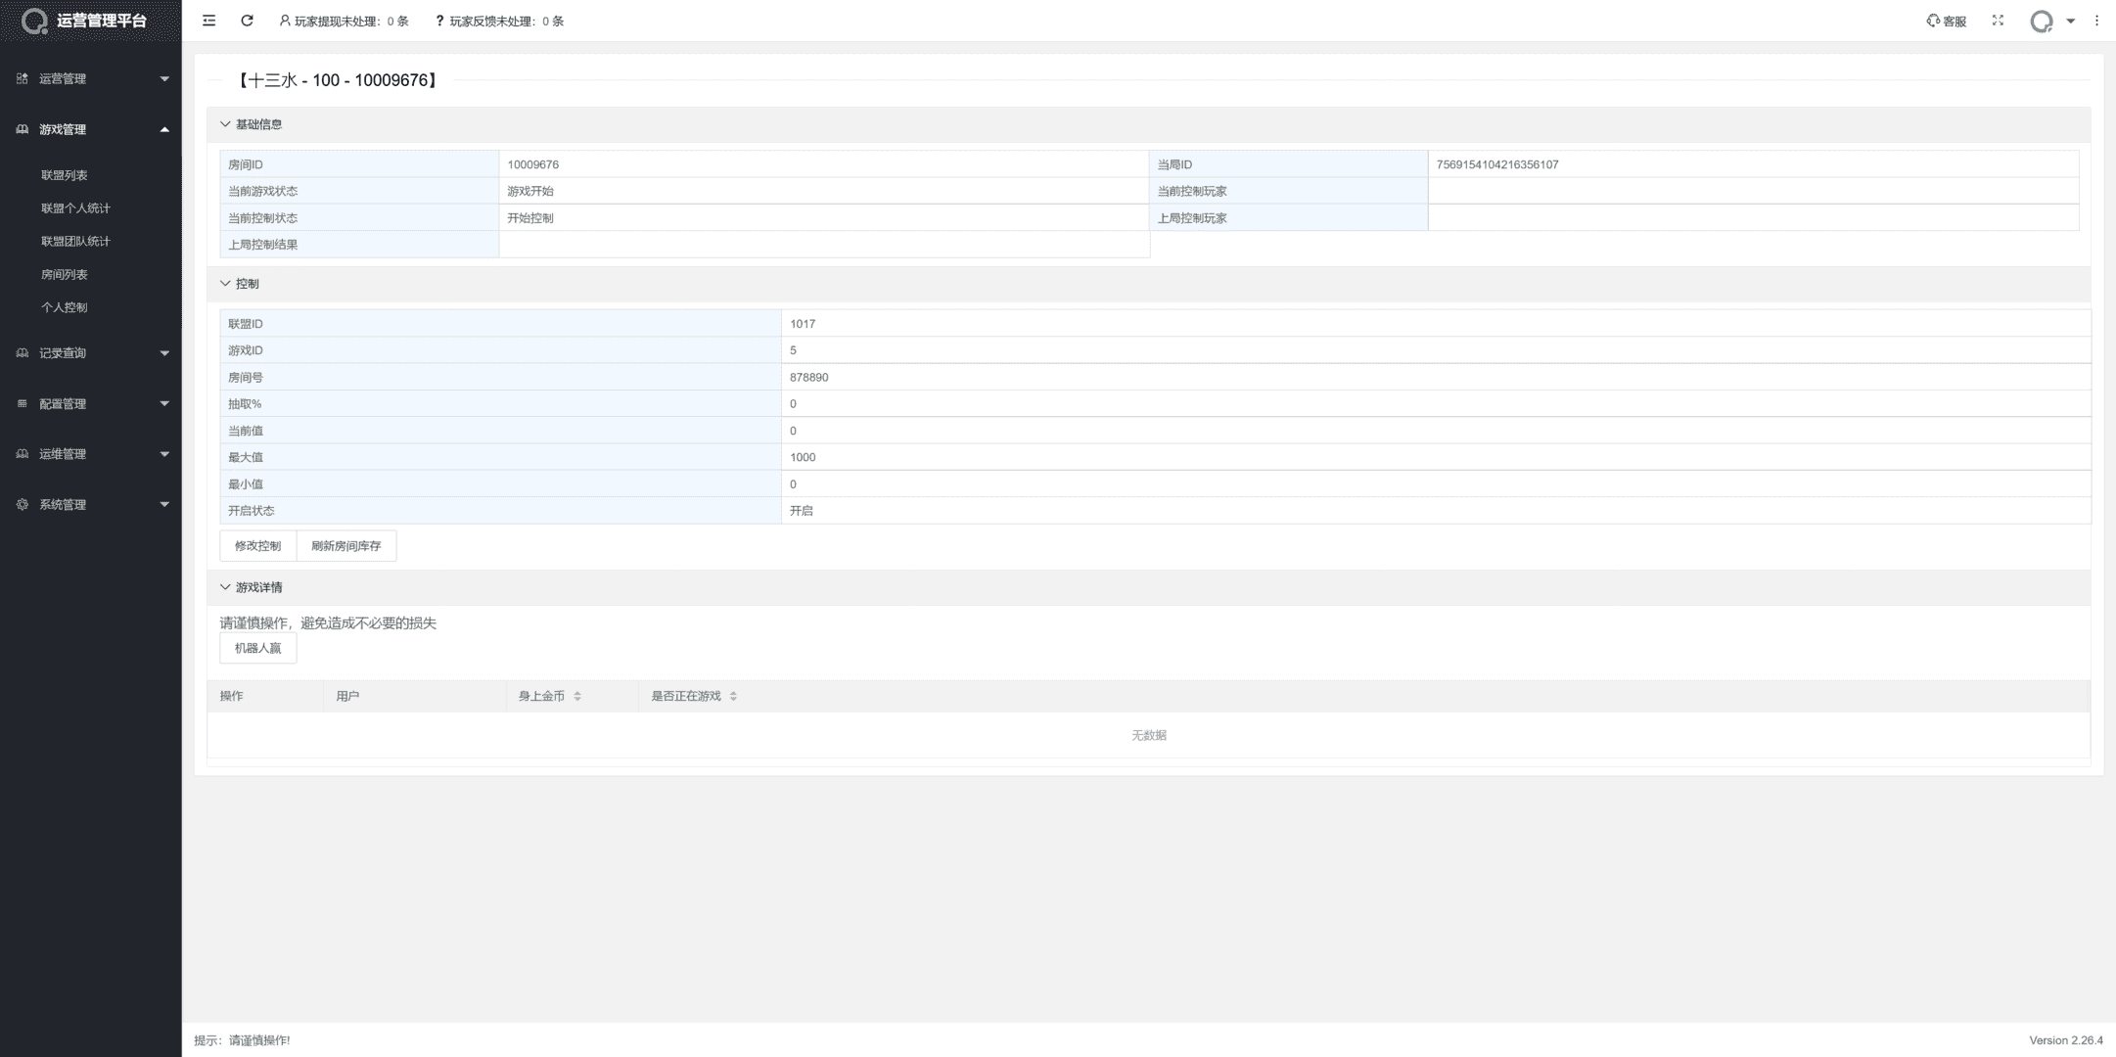The height and width of the screenshot is (1057, 2116).
Task: Click the unprocessed player feedback question icon
Action: pyautogui.click(x=439, y=21)
